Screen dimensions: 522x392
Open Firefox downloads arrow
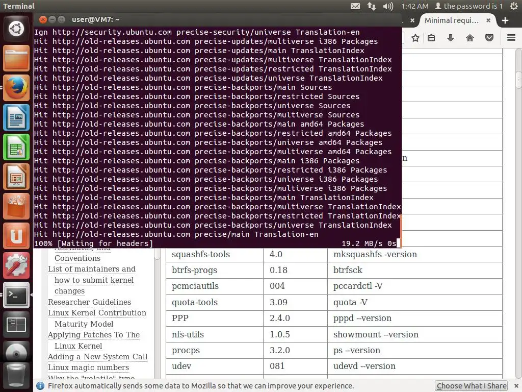[451, 38]
